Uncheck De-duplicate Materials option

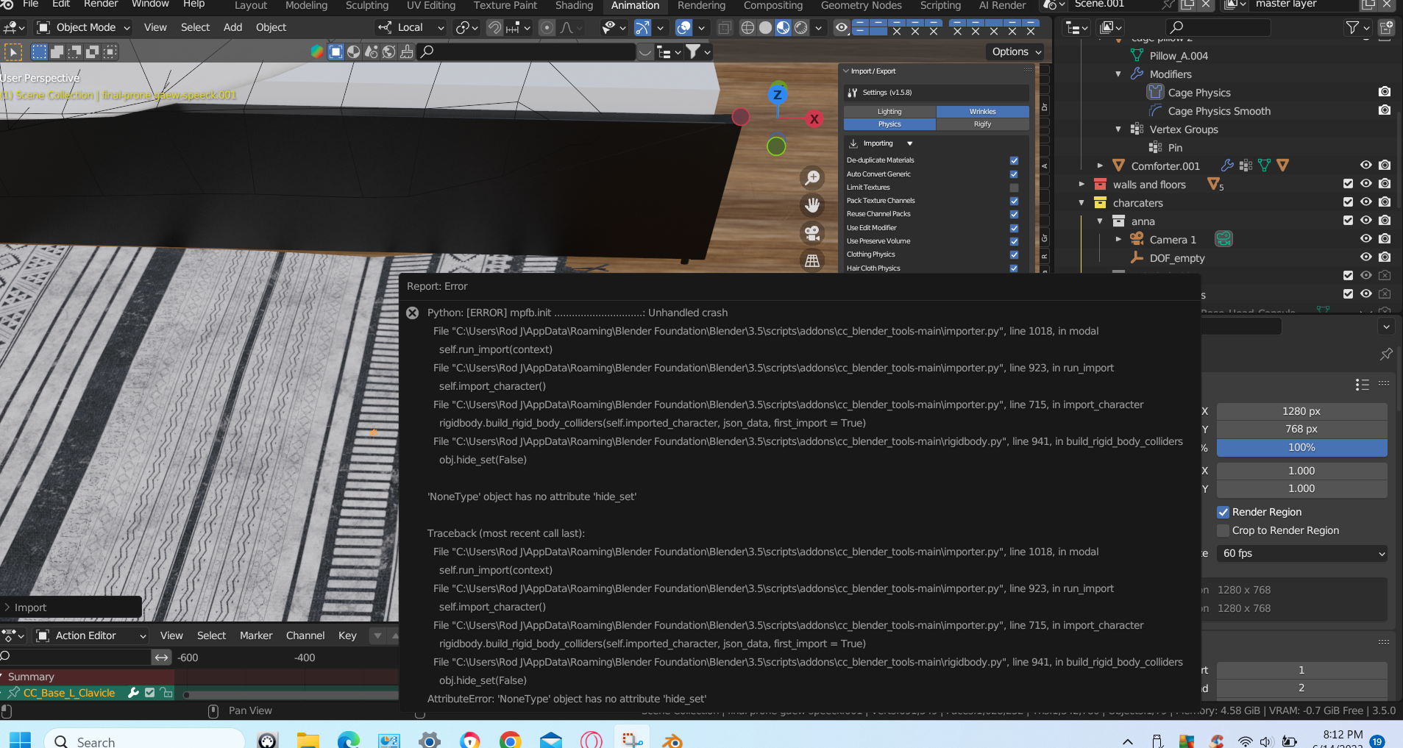[x=1013, y=160]
